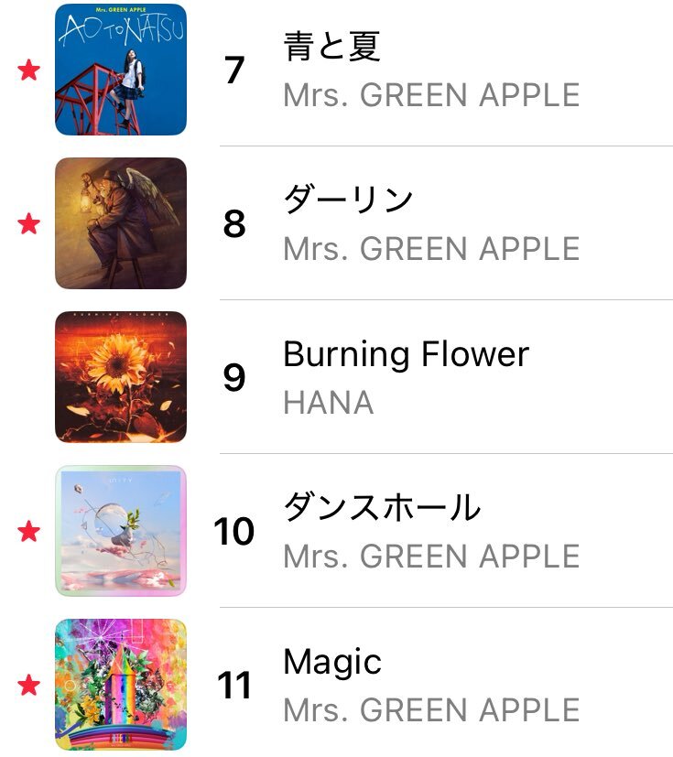This screenshot has width=673, height=757.
Task: Click the red star beside ダーリン
Action: (28, 223)
